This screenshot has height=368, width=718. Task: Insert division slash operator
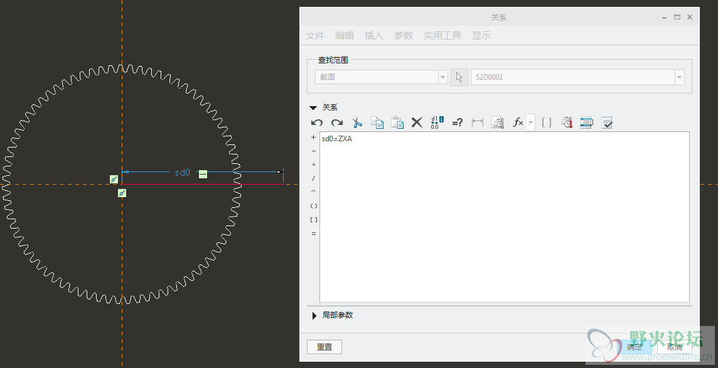[314, 178]
